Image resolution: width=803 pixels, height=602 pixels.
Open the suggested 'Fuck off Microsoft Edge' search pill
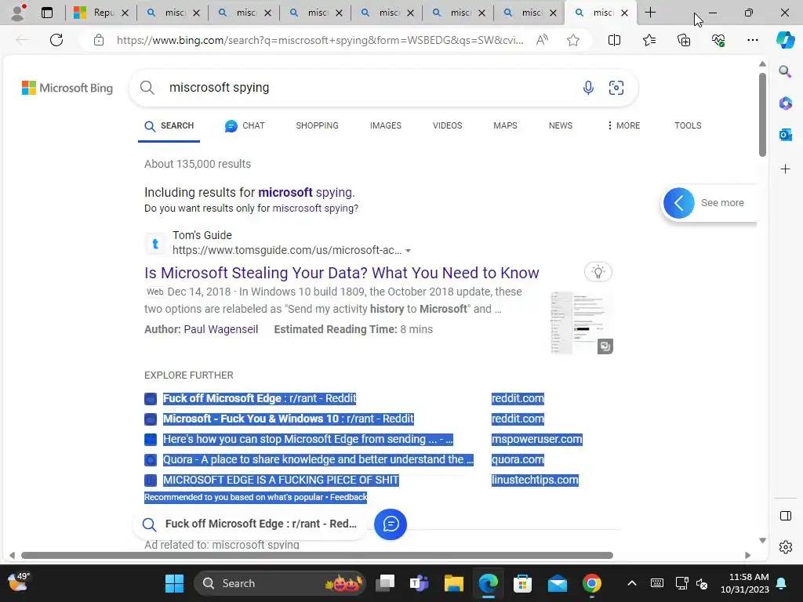[x=250, y=524]
